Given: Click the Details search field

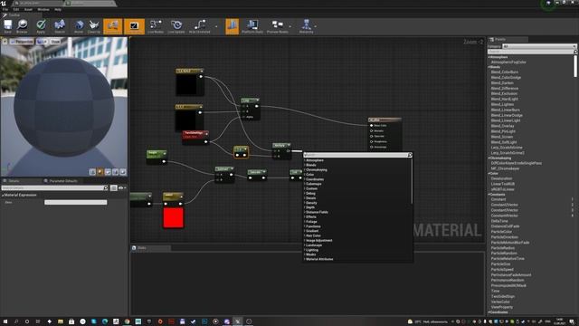Looking at the screenshot, I should coord(54,187).
